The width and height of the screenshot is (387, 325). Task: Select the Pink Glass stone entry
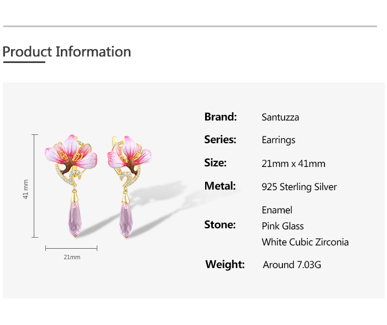pyautogui.click(x=283, y=226)
